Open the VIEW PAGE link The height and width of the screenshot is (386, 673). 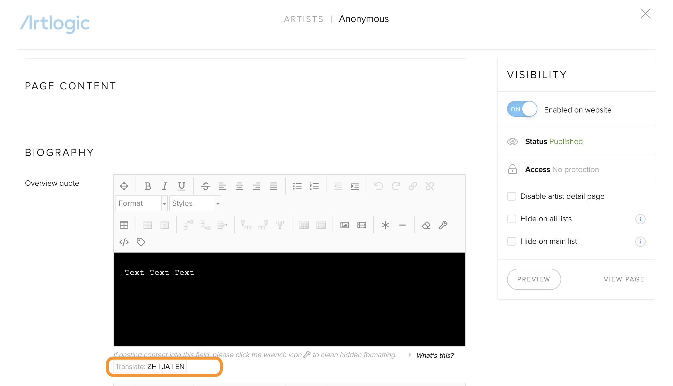coord(624,279)
